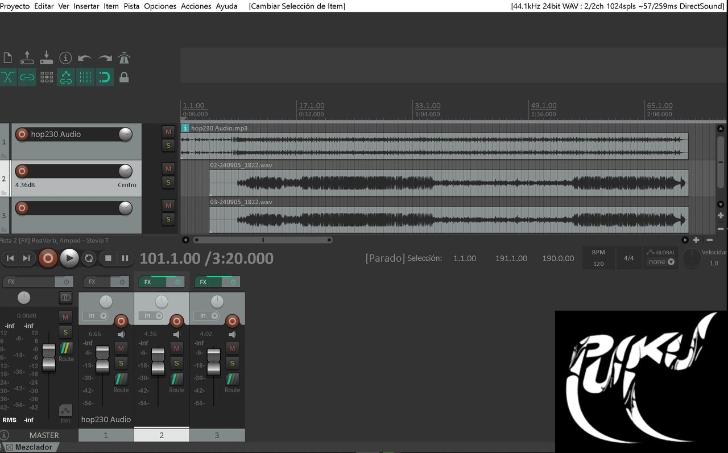
Task: Open the Ayuda menu
Action: coord(226,6)
